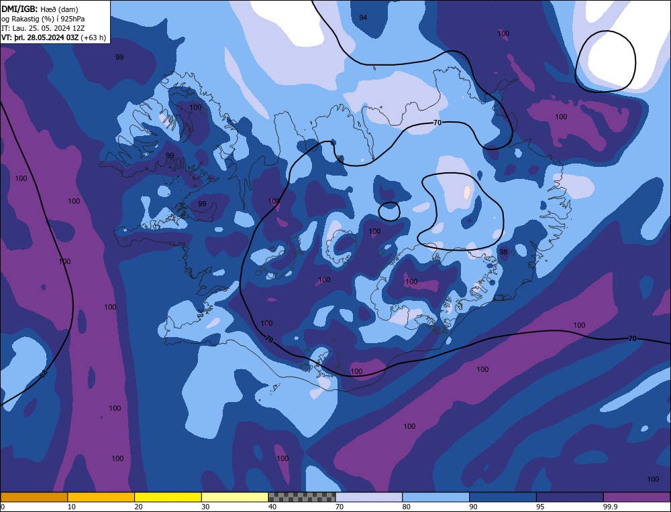Click the title line "DMI/IGB: Hæð (dam)"
Screen dimensions: 671x512
pyautogui.click(x=40, y=9)
